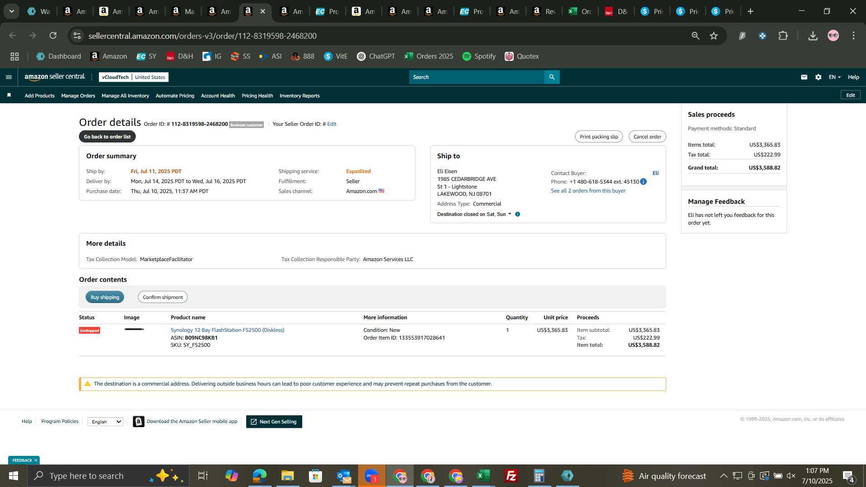Viewport: 866px width, 487px height.
Task: Click the search magnifier button
Action: [x=552, y=77]
